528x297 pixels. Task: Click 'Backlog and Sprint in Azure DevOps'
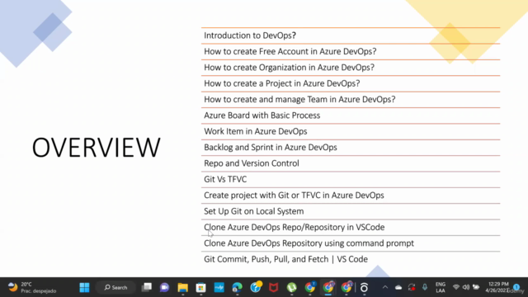tap(271, 148)
